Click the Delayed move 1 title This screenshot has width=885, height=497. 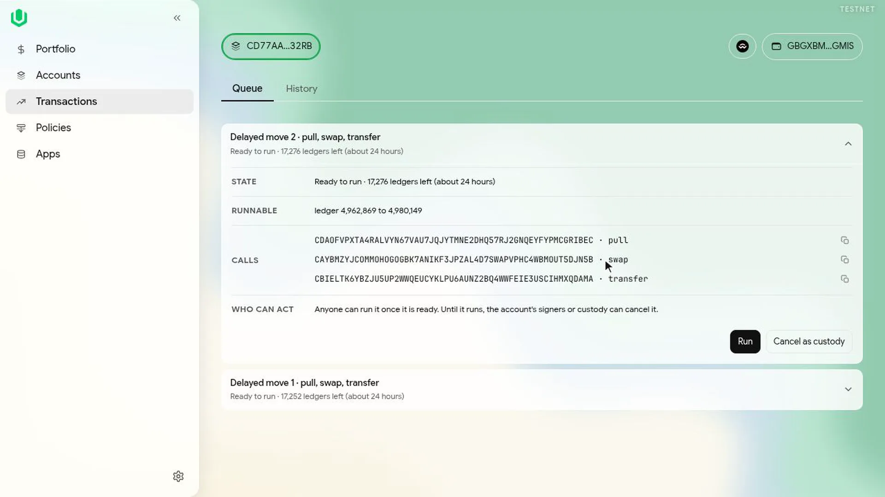304,383
